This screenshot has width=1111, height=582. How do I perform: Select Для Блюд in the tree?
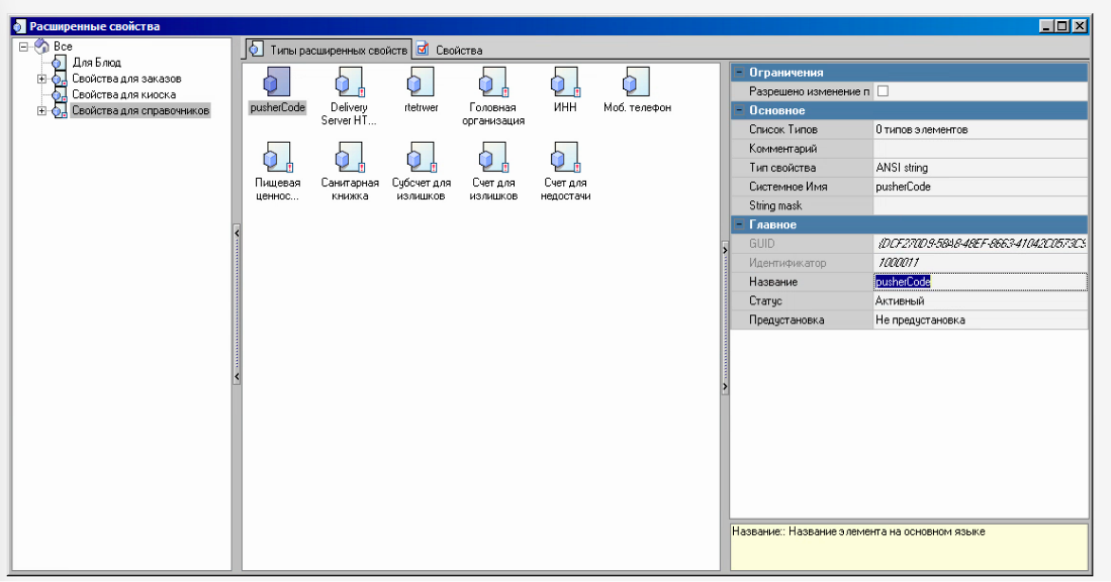96,63
